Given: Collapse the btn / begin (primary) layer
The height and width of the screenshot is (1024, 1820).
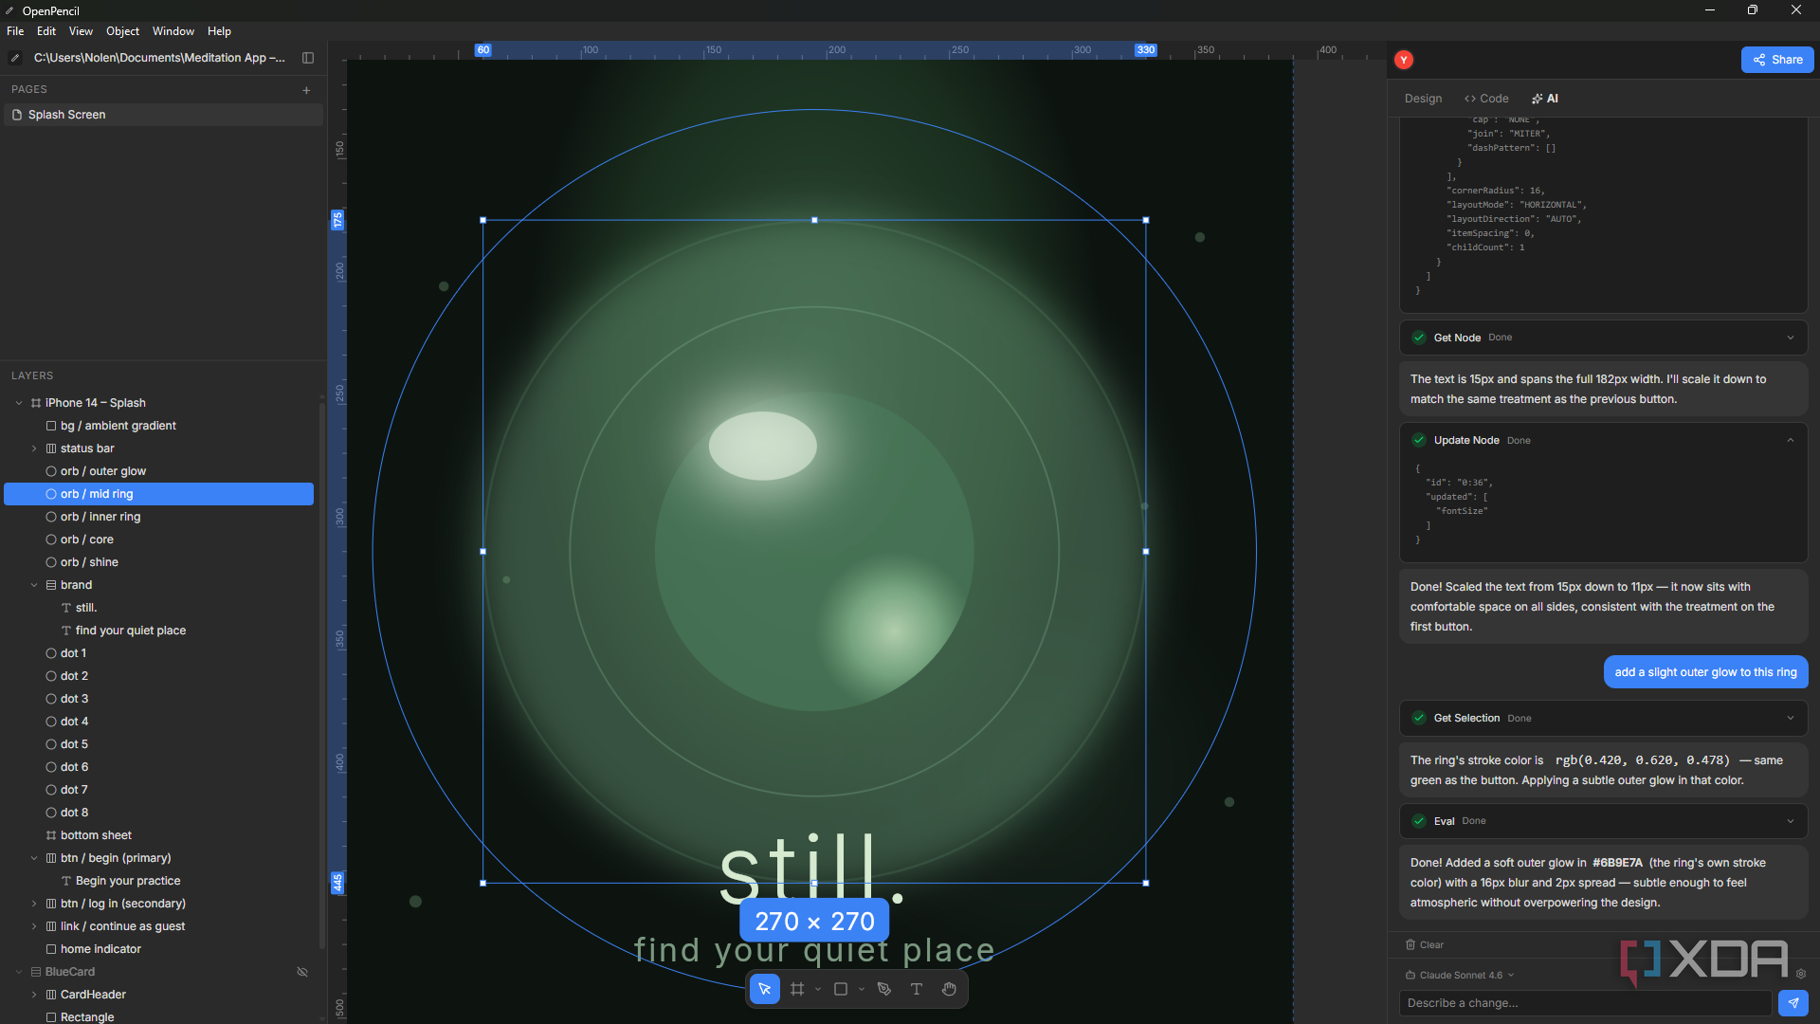Looking at the screenshot, I should click(34, 858).
